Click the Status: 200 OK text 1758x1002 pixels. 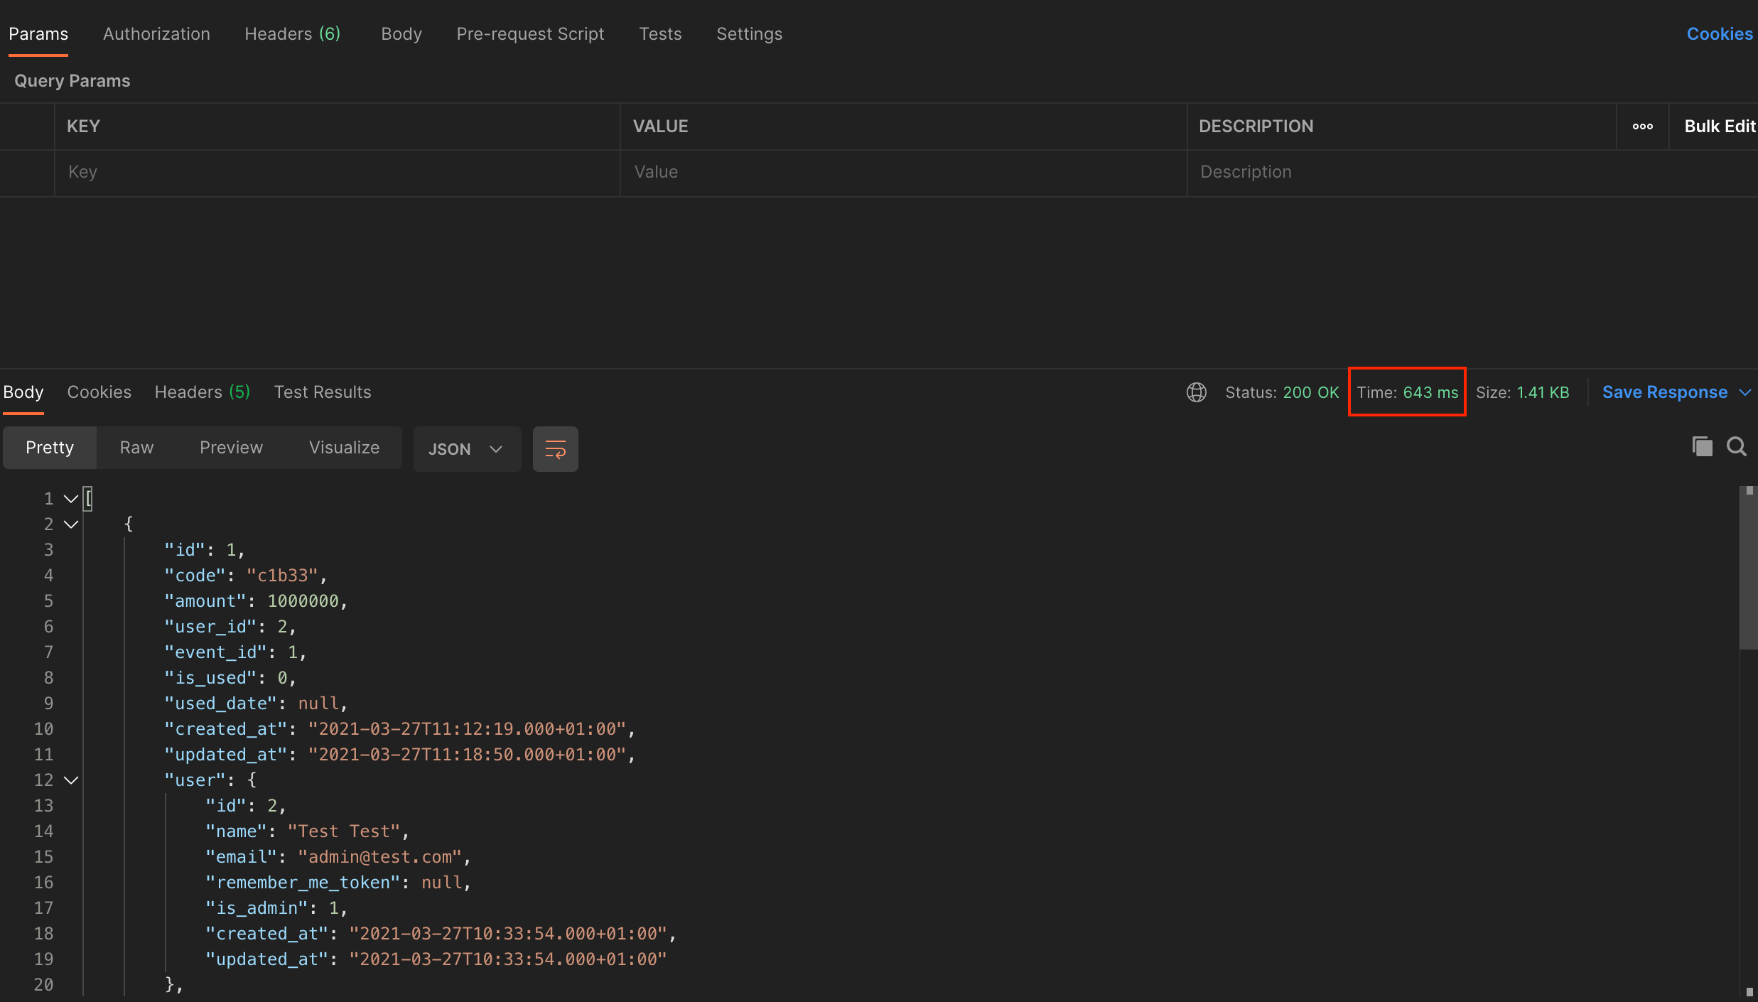click(1282, 392)
